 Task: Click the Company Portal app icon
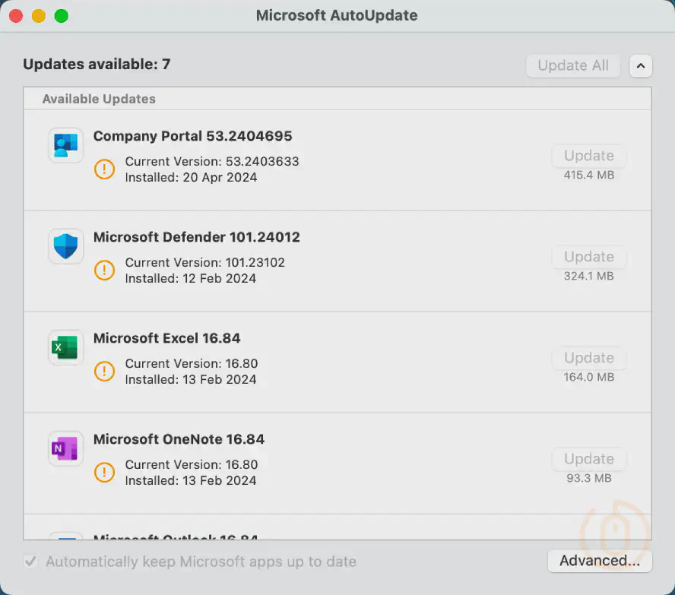tap(65, 145)
